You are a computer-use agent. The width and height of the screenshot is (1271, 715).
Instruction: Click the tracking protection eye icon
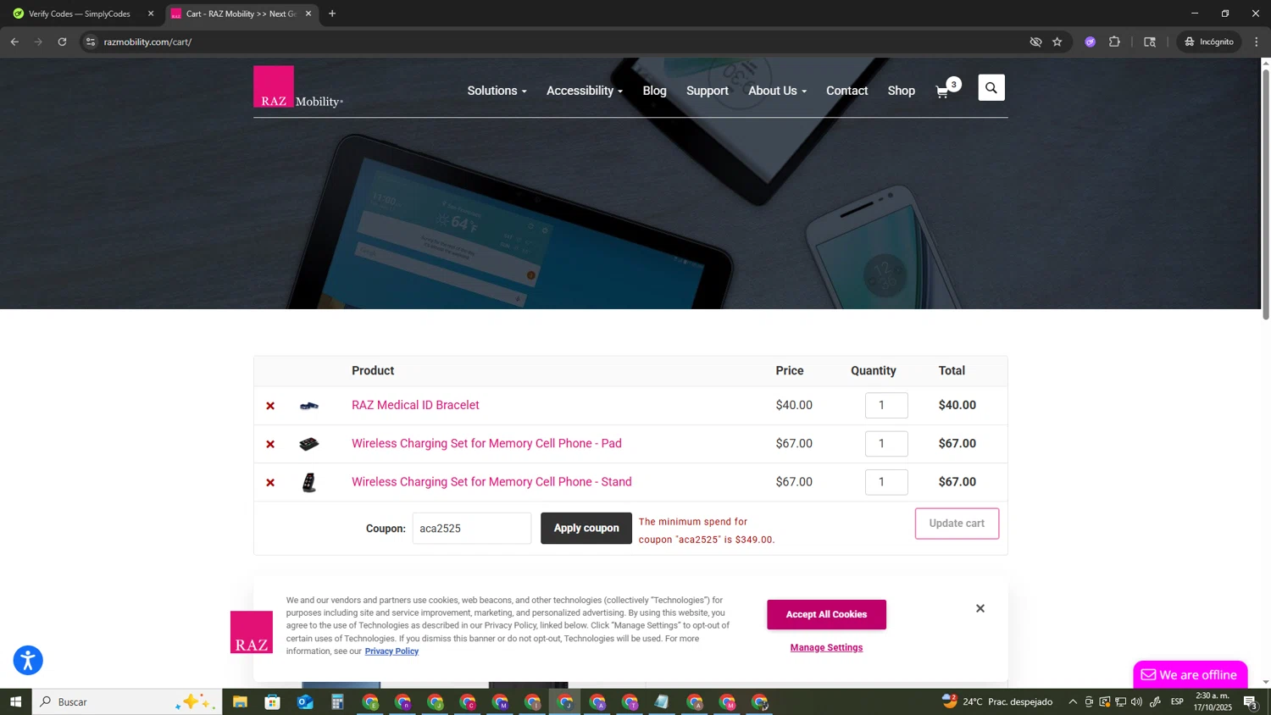pyautogui.click(x=1035, y=42)
